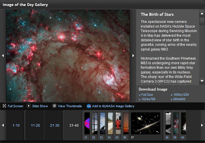Click 'Download Image' heading

pyautogui.click(x=153, y=89)
